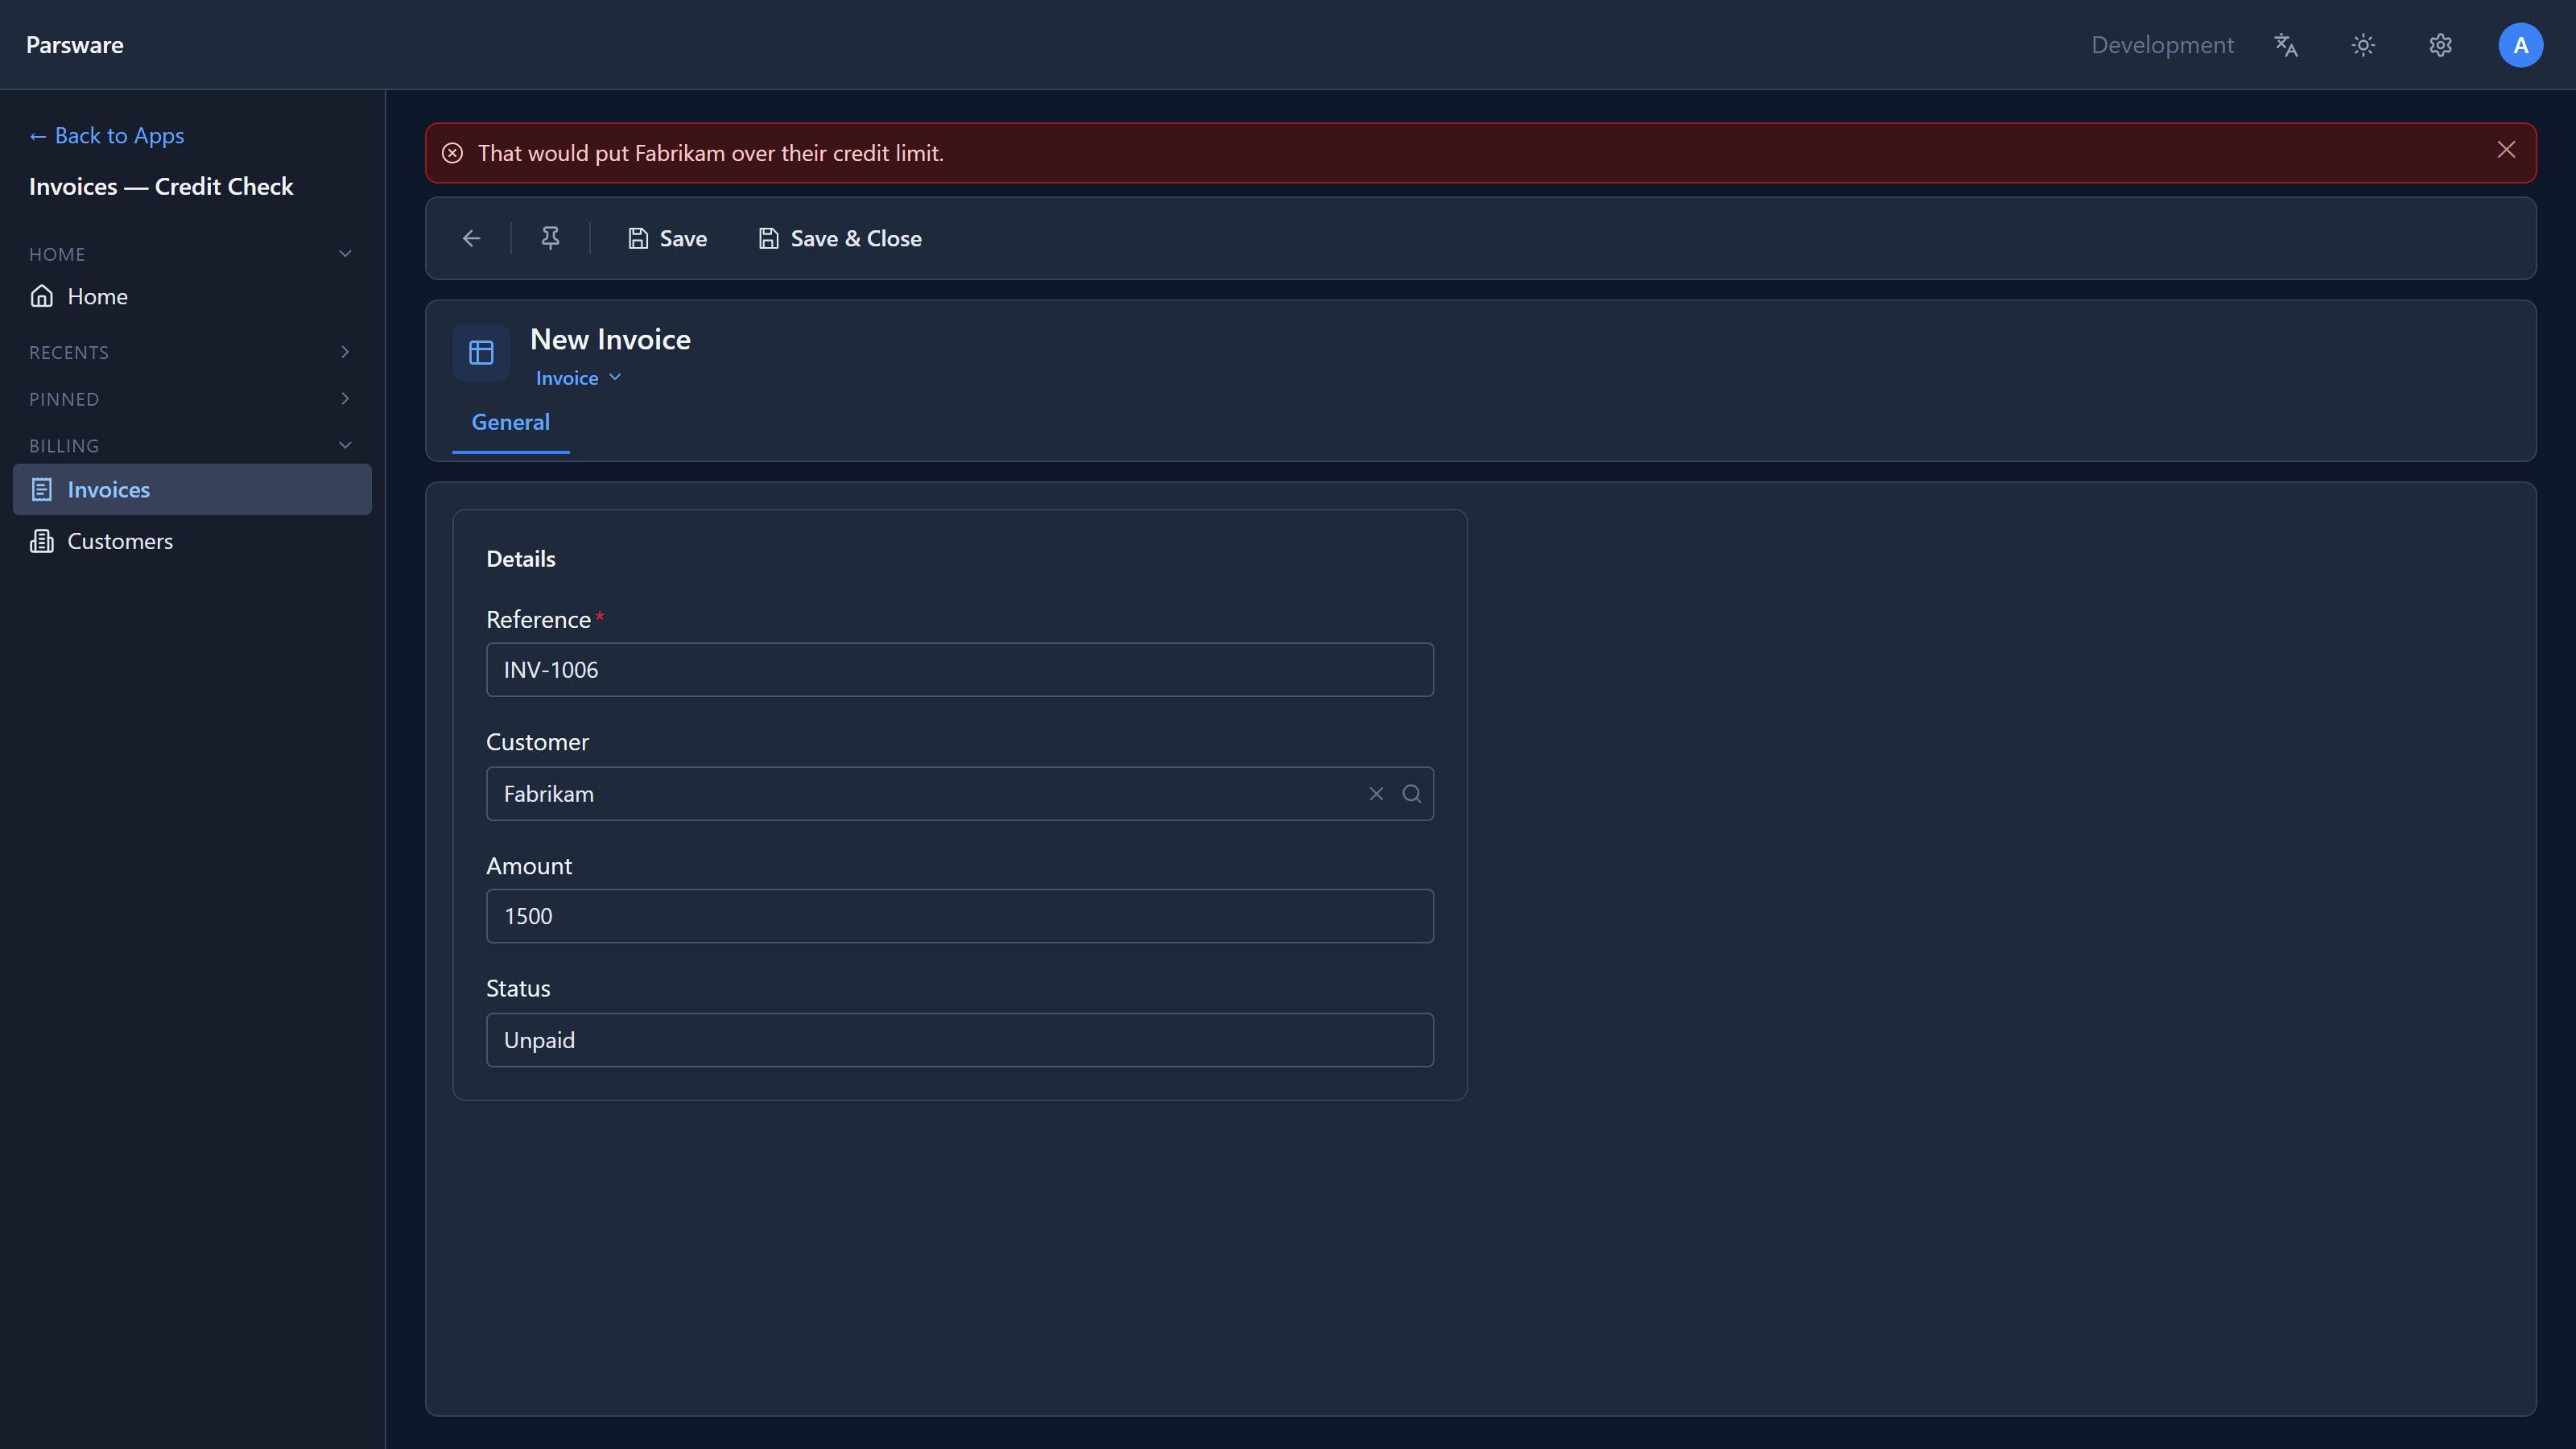
Task: Click the Reference field INV-1006
Action: (x=959, y=670)
